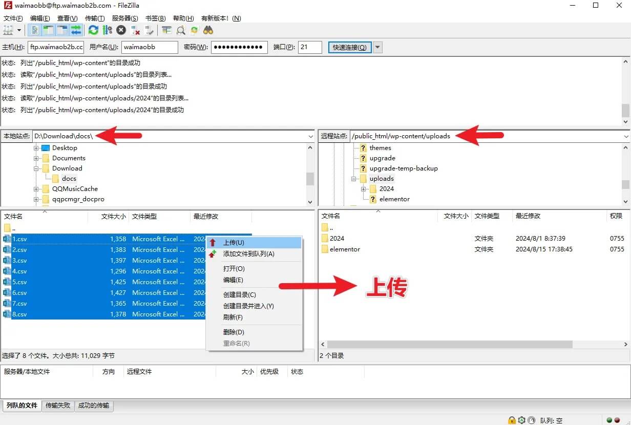Switch to 成功的传输 tab
The height and width of the screenshot is (425, 631).
[x=94, y=406]
